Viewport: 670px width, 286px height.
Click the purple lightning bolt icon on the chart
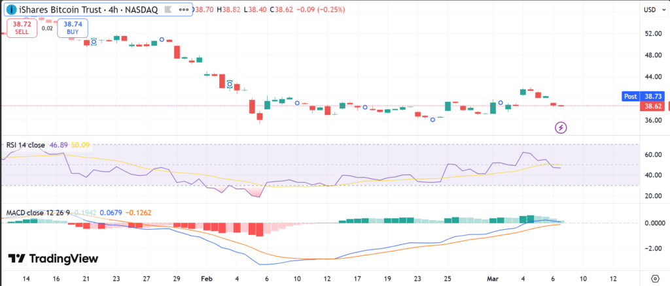click(x=561, y=127)
